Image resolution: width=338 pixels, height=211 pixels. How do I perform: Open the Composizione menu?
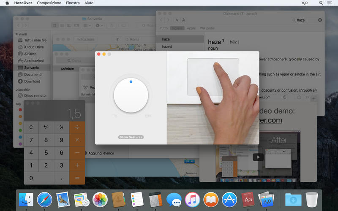(x=49, y=3)
